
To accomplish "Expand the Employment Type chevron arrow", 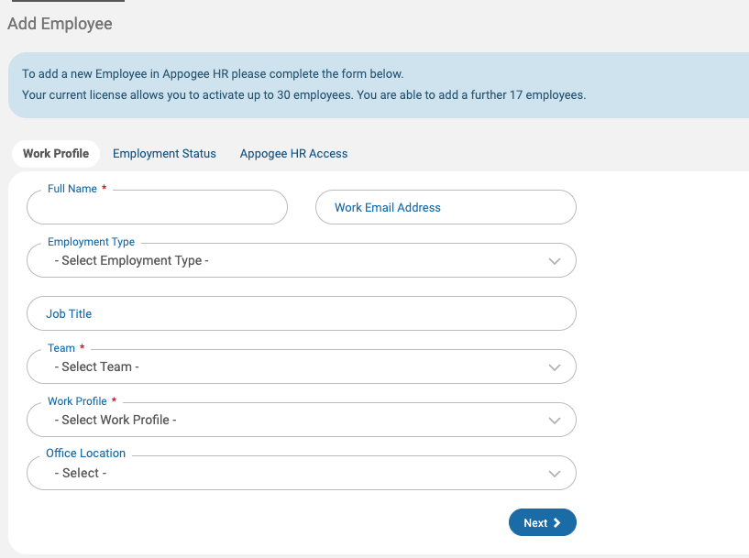I will point(554,260).
